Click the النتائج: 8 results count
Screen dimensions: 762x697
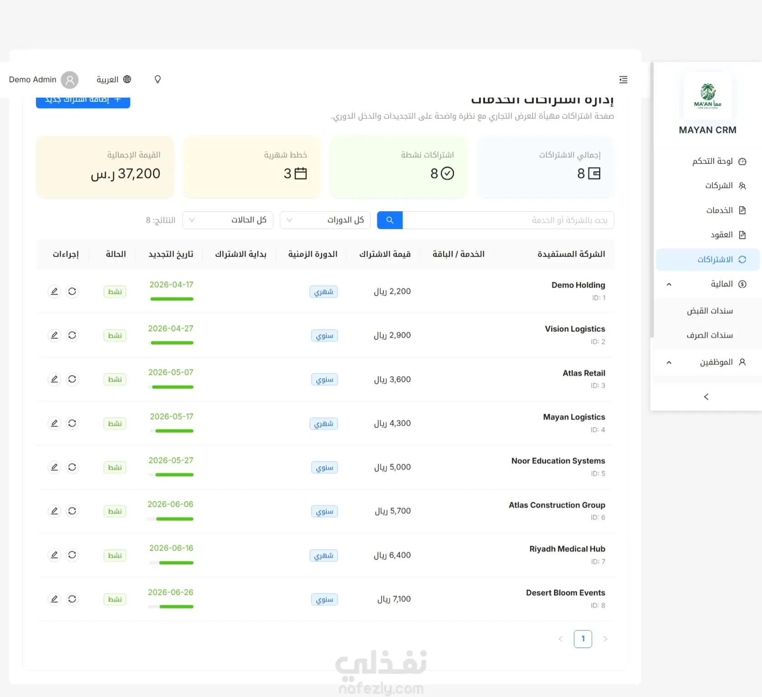pos(161,220)
